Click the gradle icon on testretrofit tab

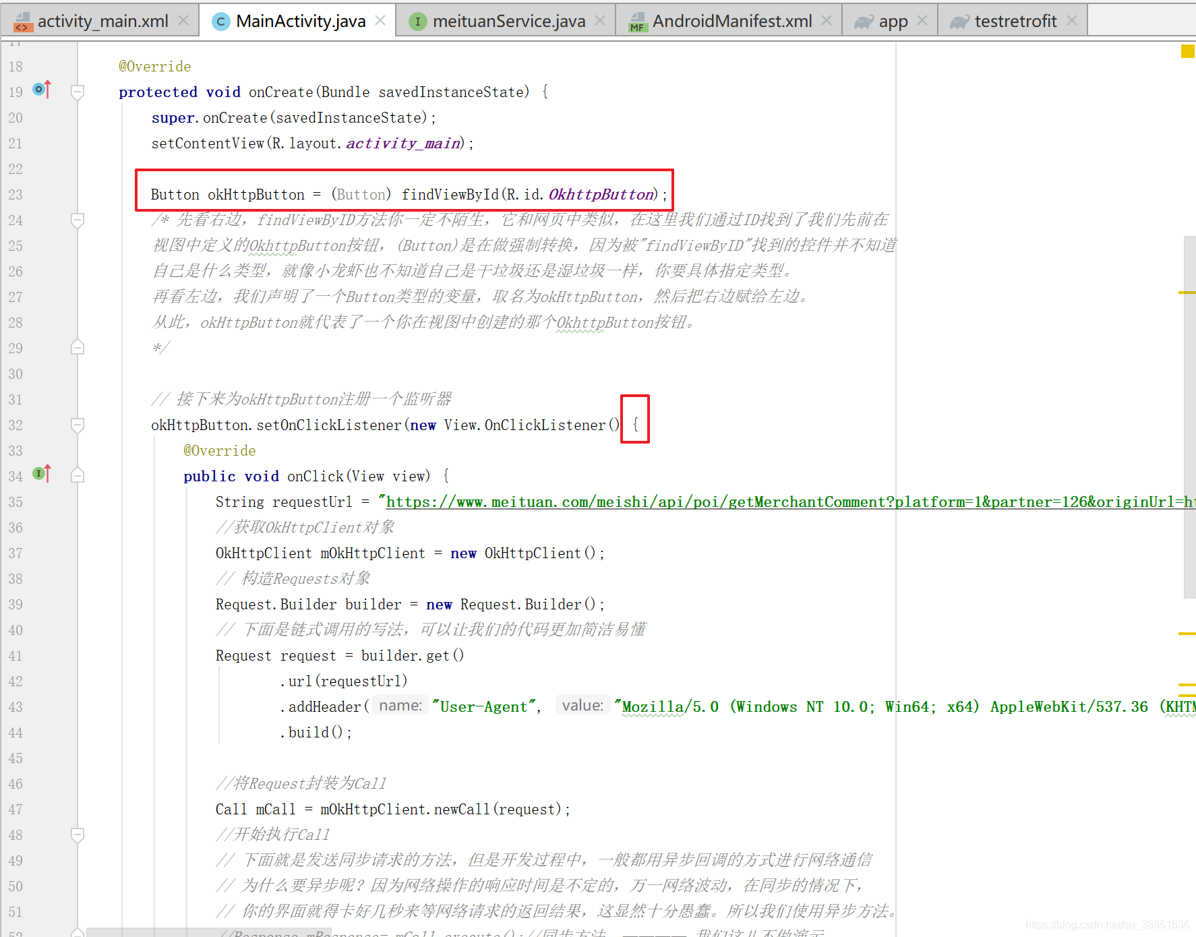click(x=959, y=22)
